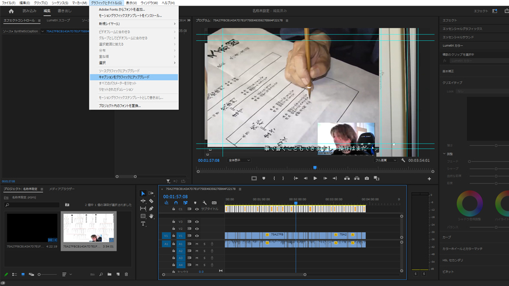Image resolution: width=509 pixels, height=286 pixels.
Task: Click Adobe Fonts からフォントを追加 menu item
Action: pos(134,10)
